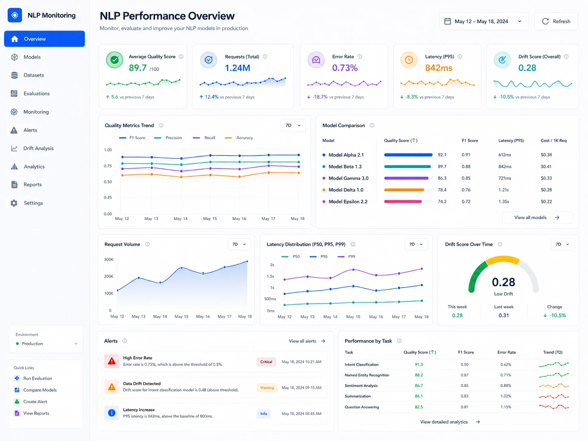Toggle Recall series legend in Quality Metrics
Image resolution: width=588 pixels, height=441 pixels.
tap(204, 138)
